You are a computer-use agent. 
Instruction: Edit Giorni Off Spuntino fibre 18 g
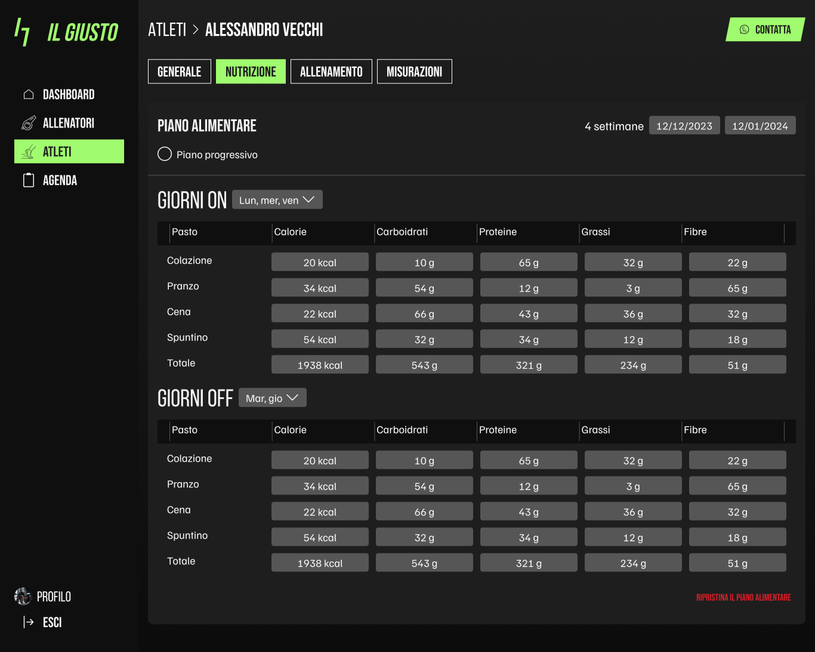737,537
